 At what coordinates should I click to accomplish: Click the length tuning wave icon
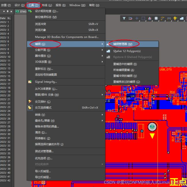pyautogui.click(x=169, y=18)
